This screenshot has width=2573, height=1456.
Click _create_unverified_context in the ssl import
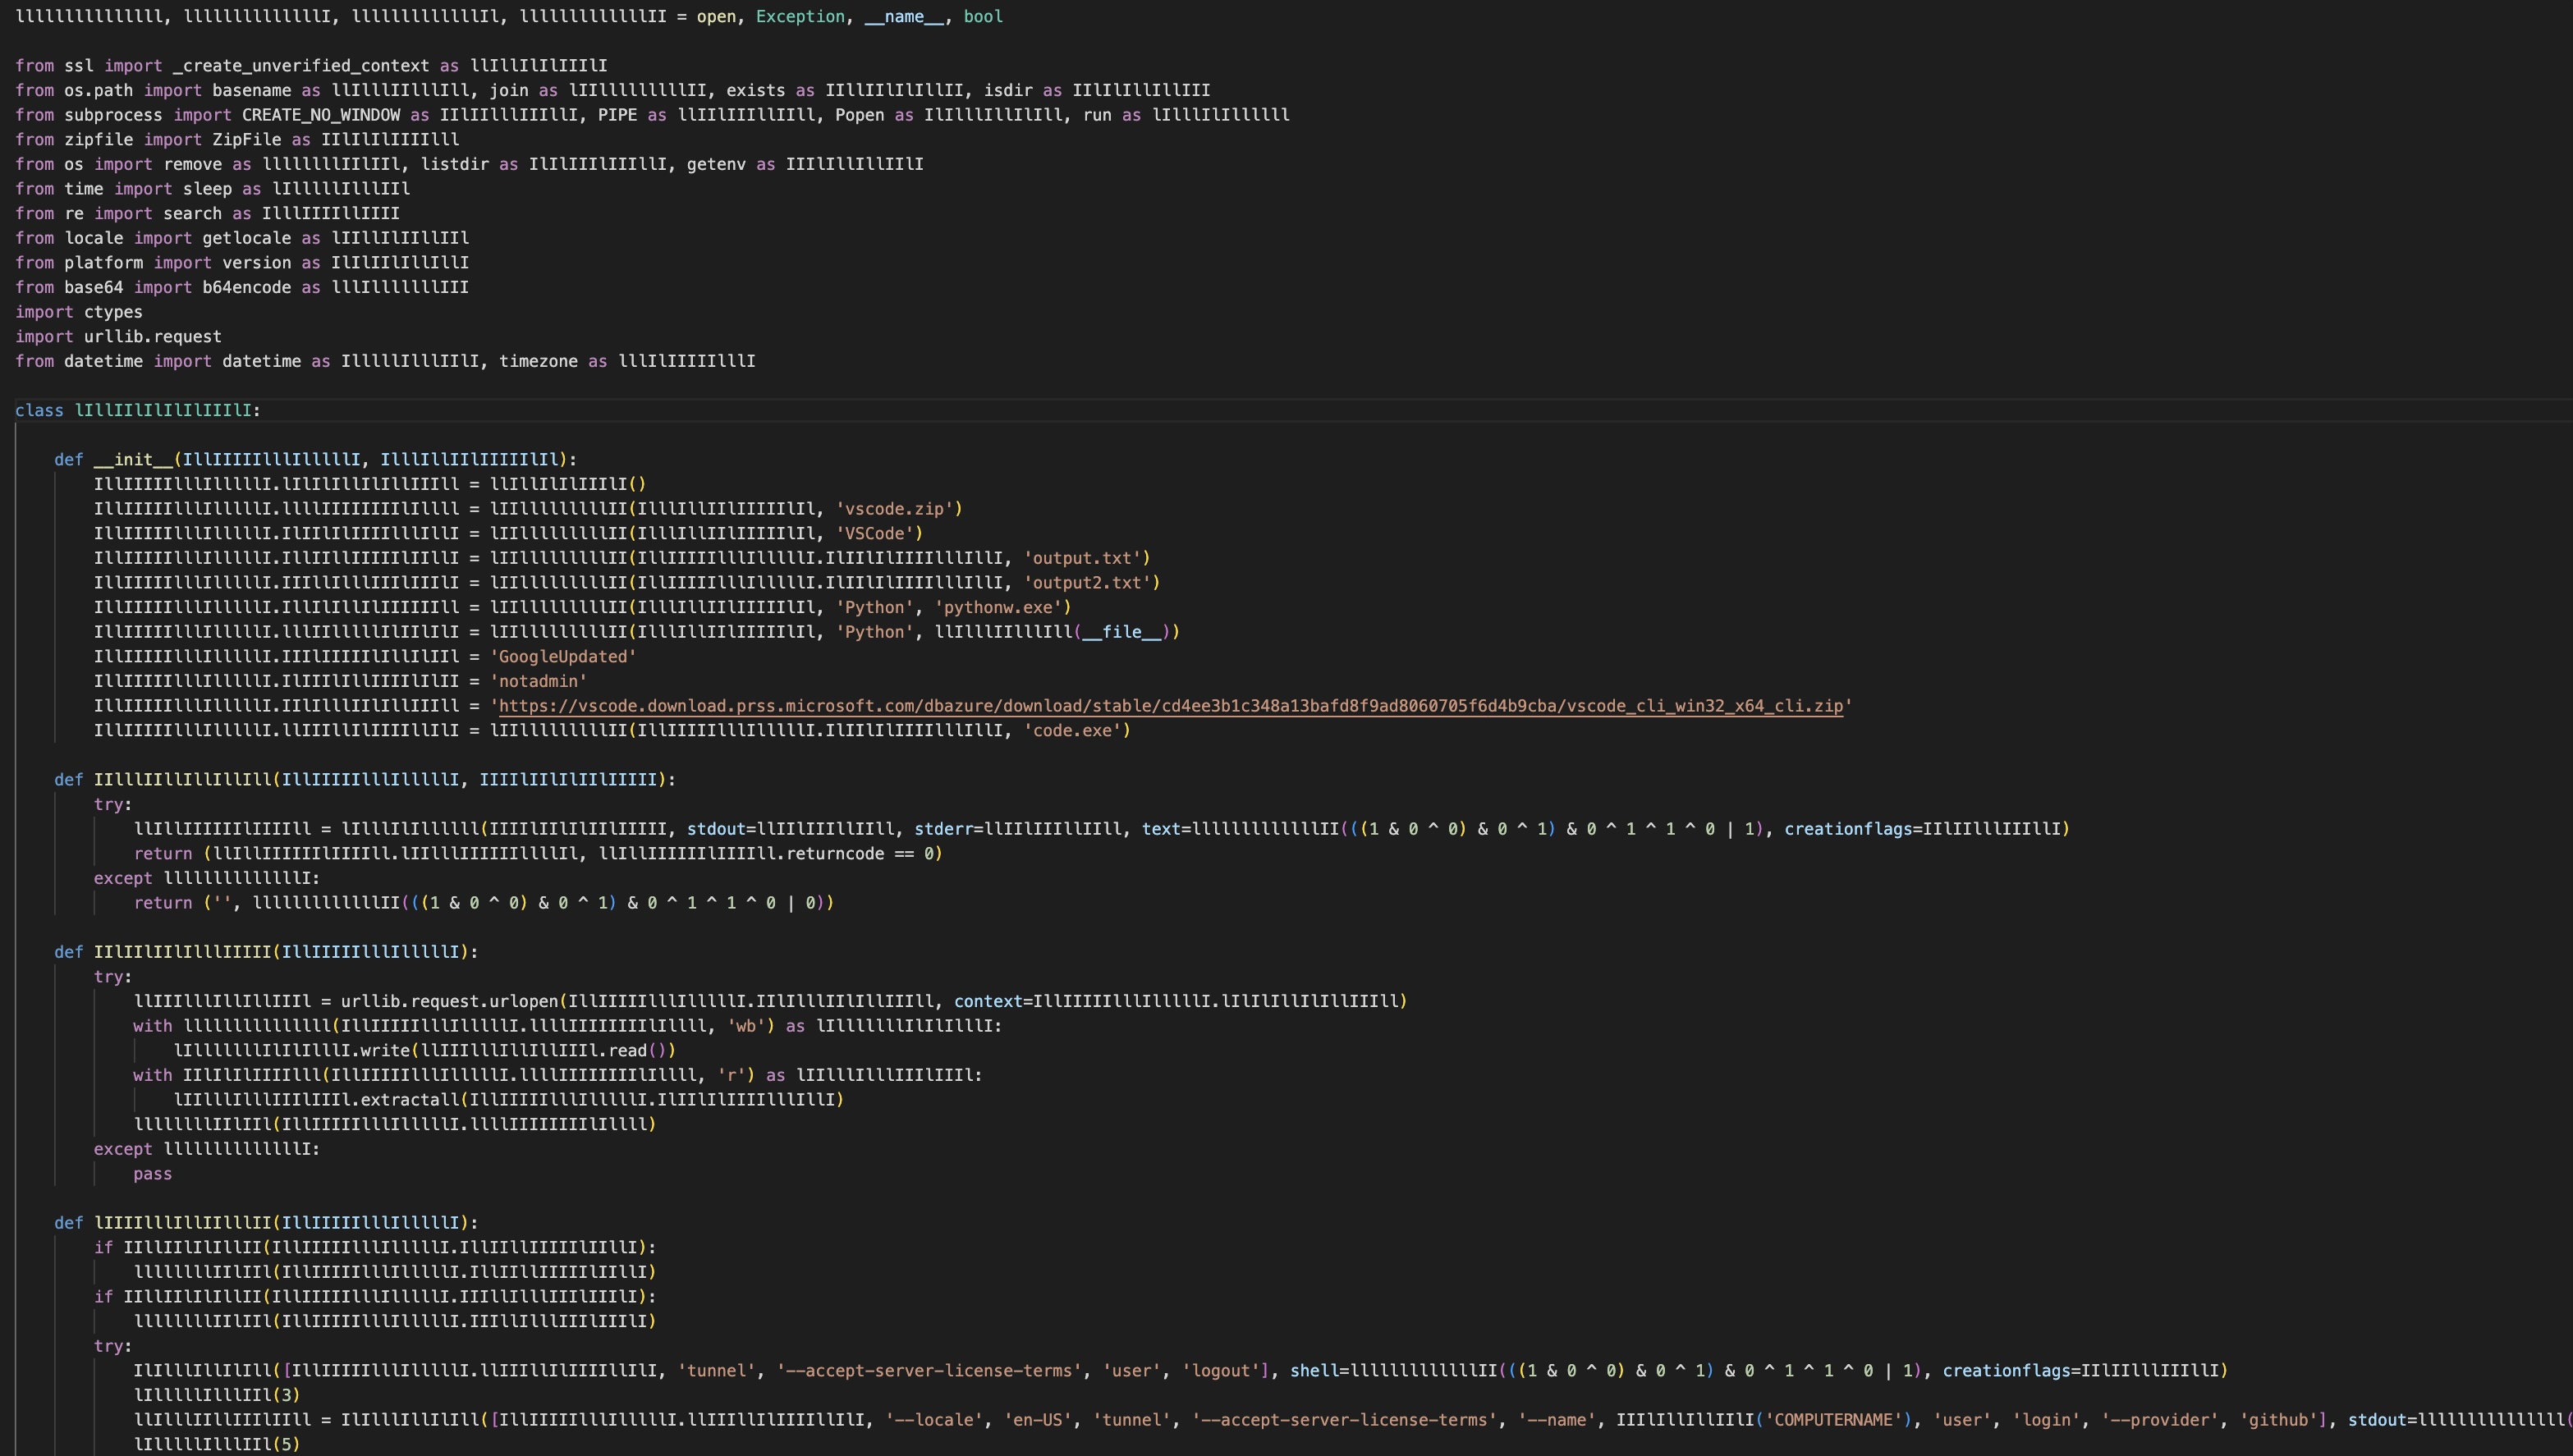(301, 66)
